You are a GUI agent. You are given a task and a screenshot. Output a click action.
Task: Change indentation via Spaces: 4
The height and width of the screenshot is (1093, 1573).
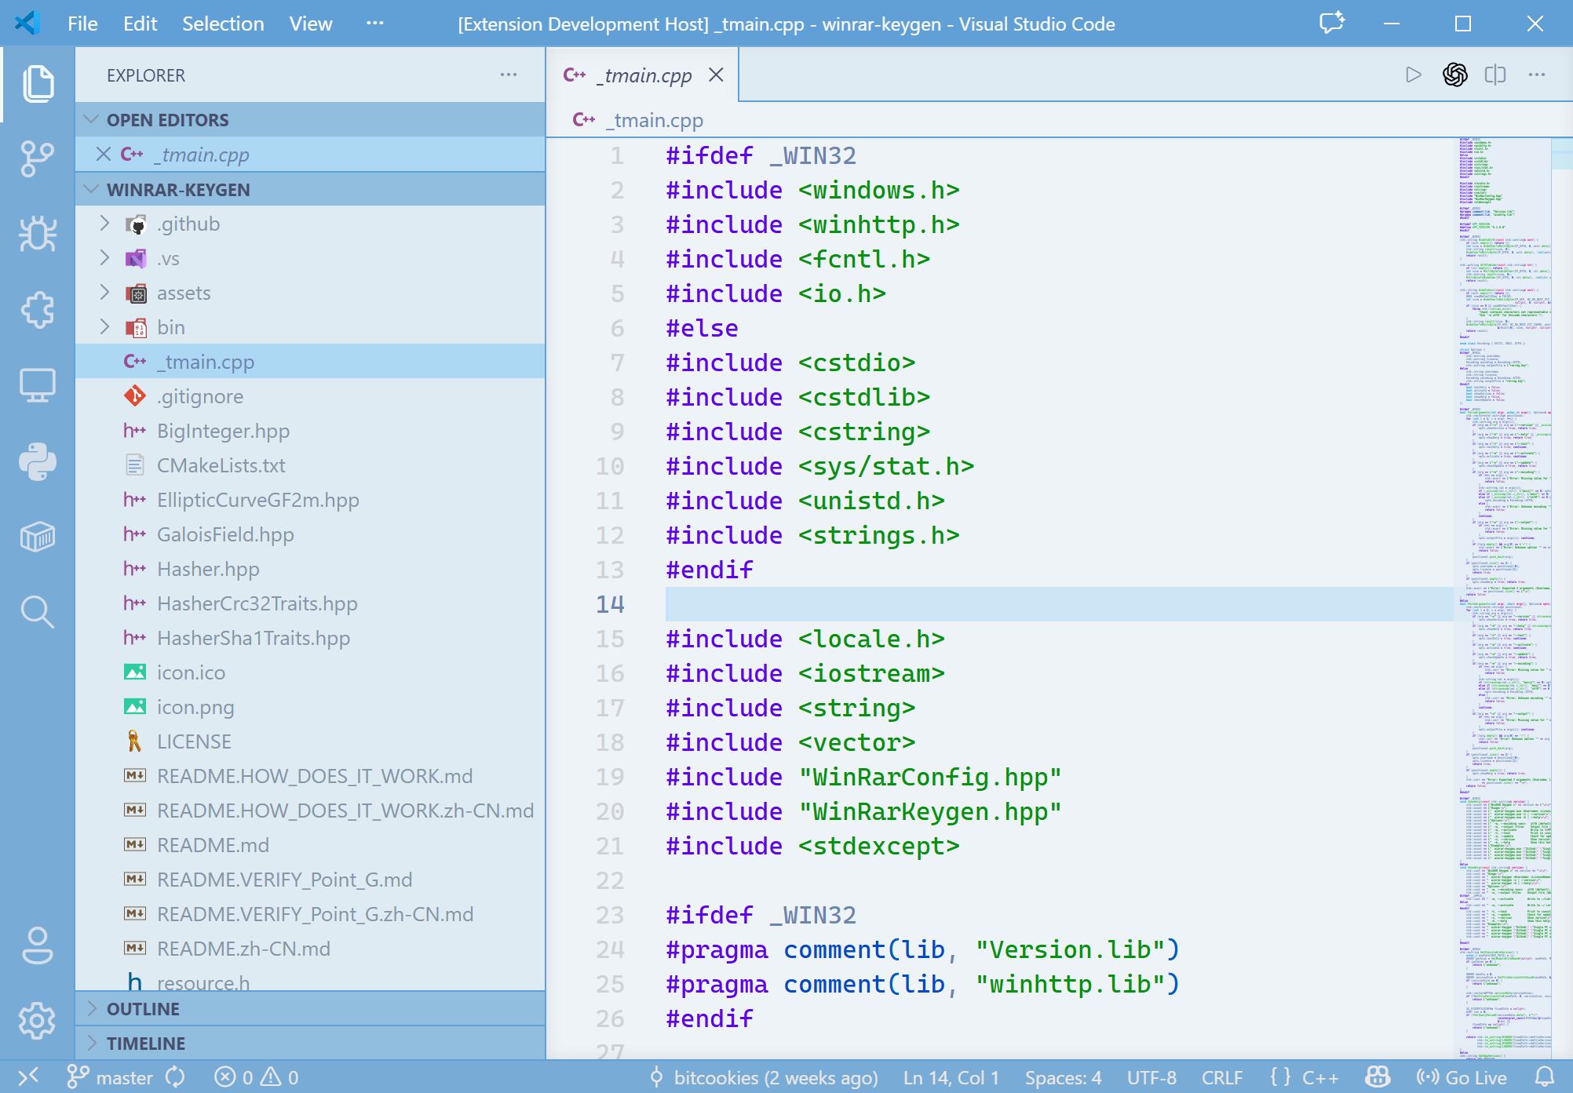point(1063,1077)
